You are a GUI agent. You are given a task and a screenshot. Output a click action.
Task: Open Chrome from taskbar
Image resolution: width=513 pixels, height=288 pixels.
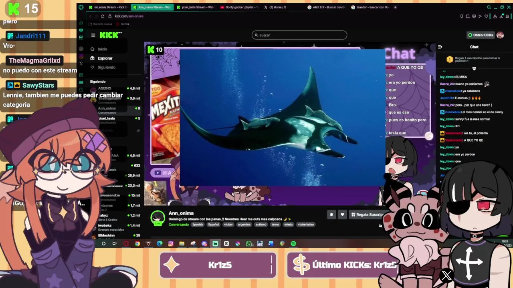(137, 244)
